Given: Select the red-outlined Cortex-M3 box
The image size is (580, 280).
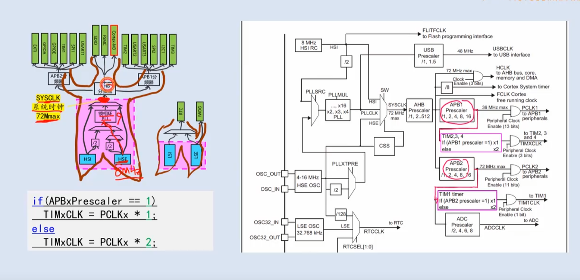Looking at the screenshot, I should tap(114, 40).
